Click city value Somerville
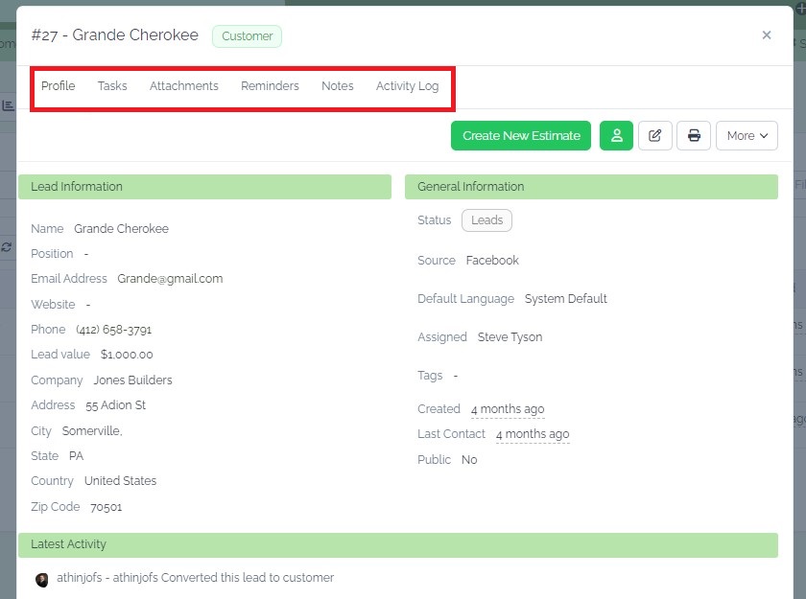This screenshot has width=806, height=599. point(92,431)
